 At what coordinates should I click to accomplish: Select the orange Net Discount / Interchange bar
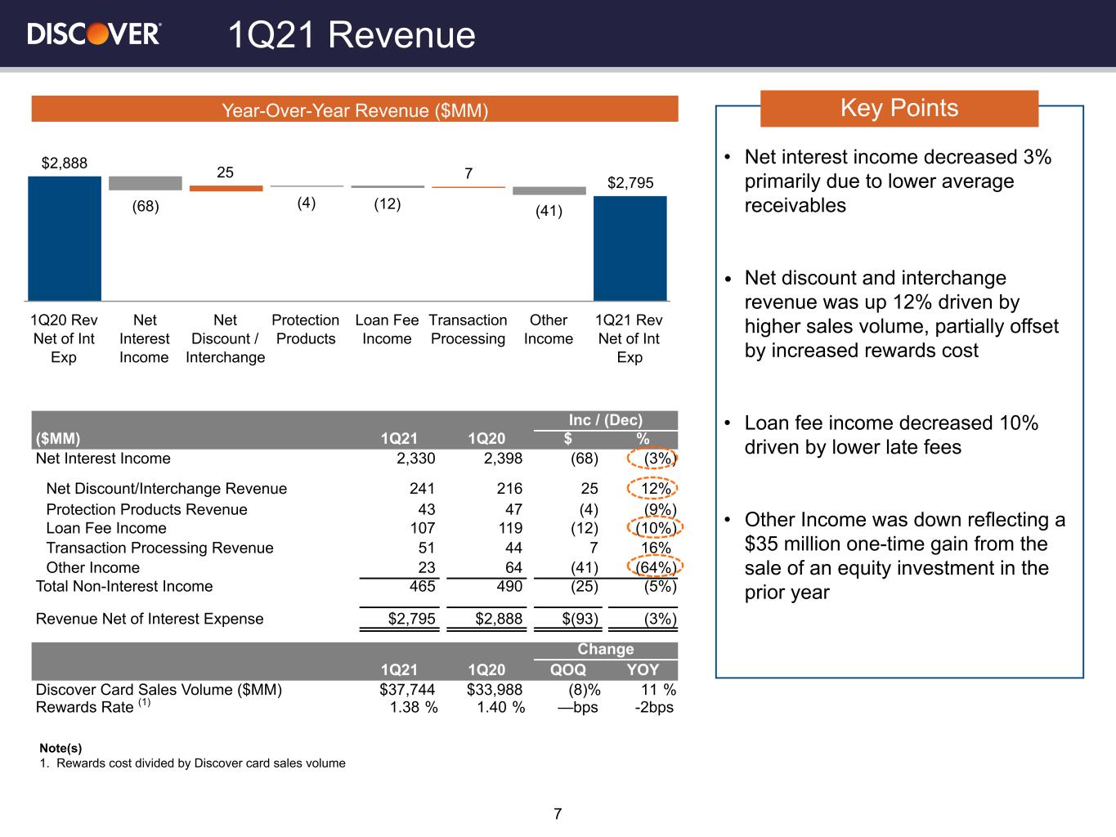[226, 188]
